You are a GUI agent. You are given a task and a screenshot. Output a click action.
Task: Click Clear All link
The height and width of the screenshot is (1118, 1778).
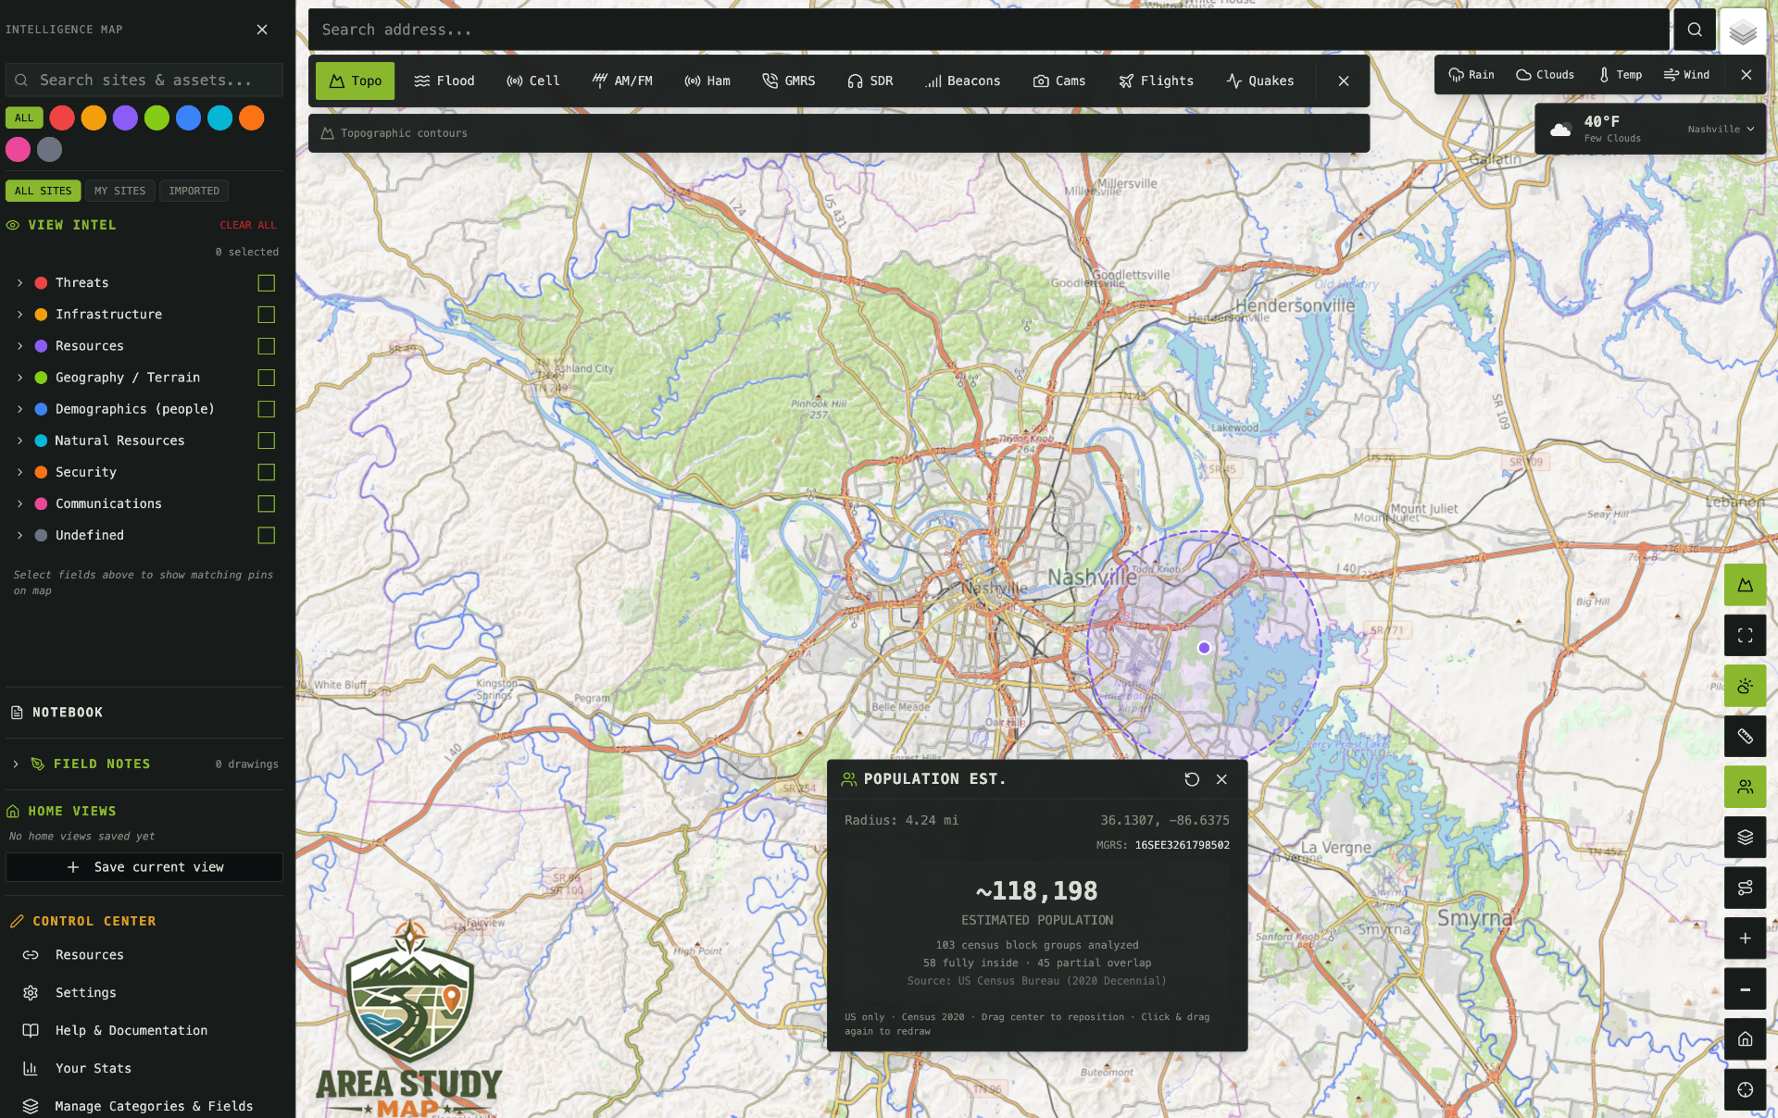[x=247, y=225]
